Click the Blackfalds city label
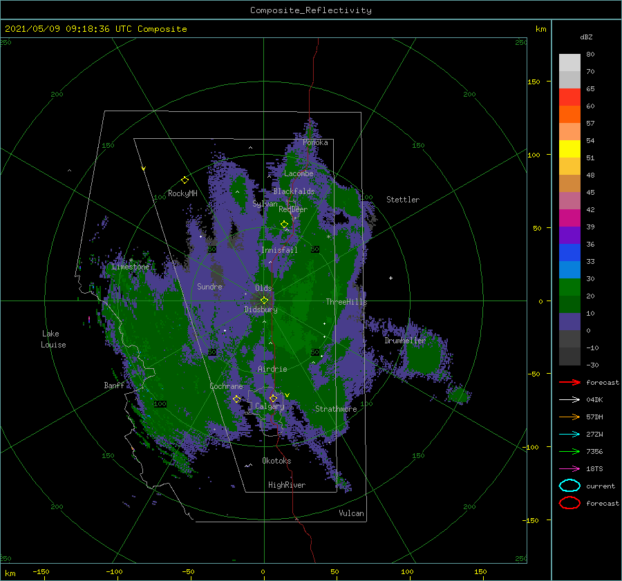Viewport: 622px width, 581px height. [294, 191]
